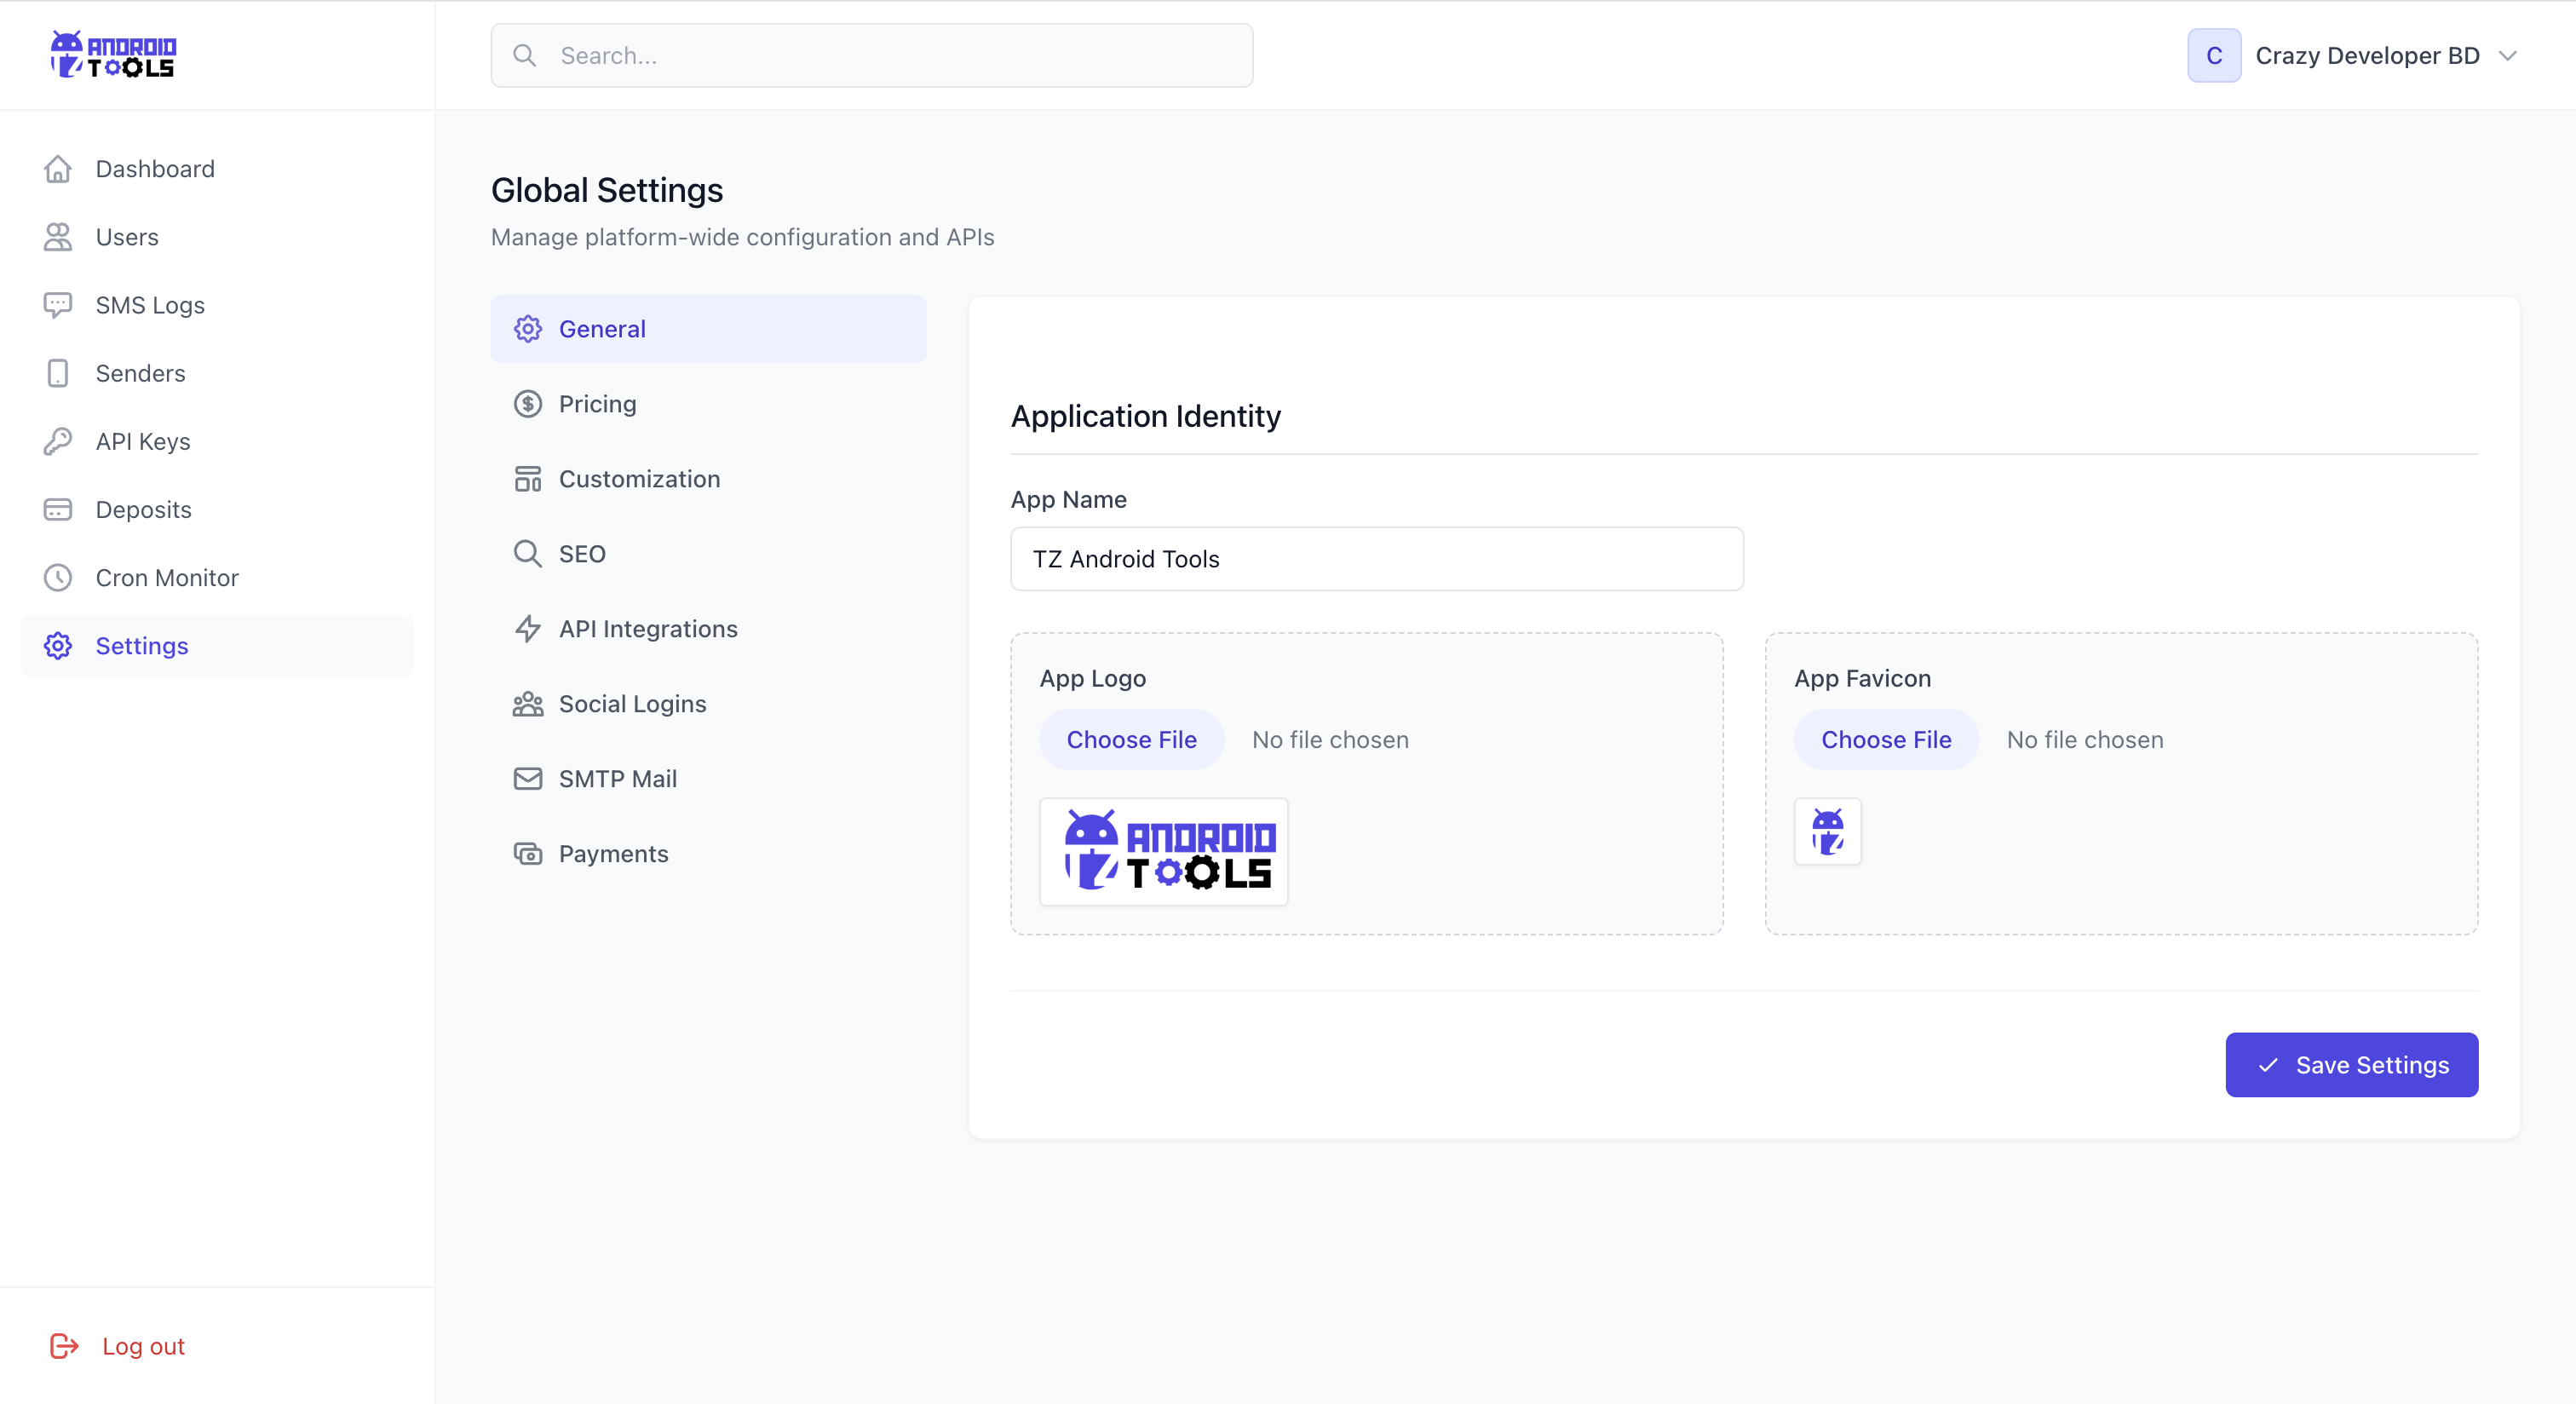Click the Customization layout icon
The width and height of the screenshot is (2576, 1404).
[527, 479]
